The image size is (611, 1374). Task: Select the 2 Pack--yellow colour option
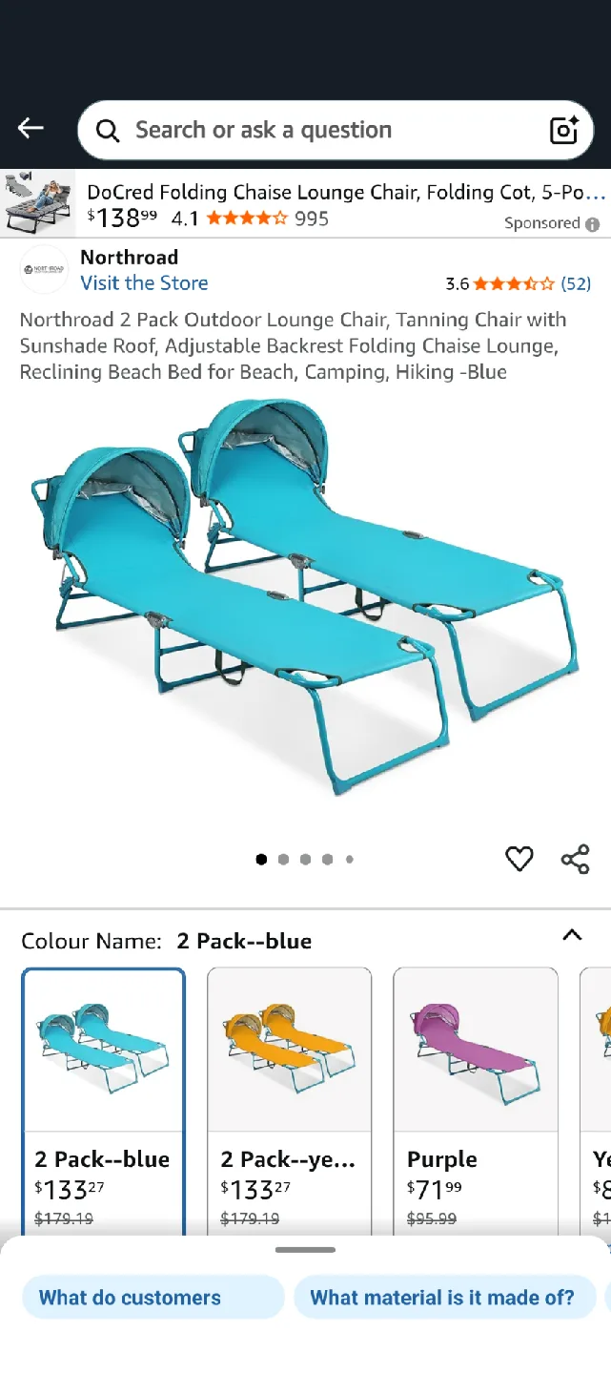coord(289,1097)
